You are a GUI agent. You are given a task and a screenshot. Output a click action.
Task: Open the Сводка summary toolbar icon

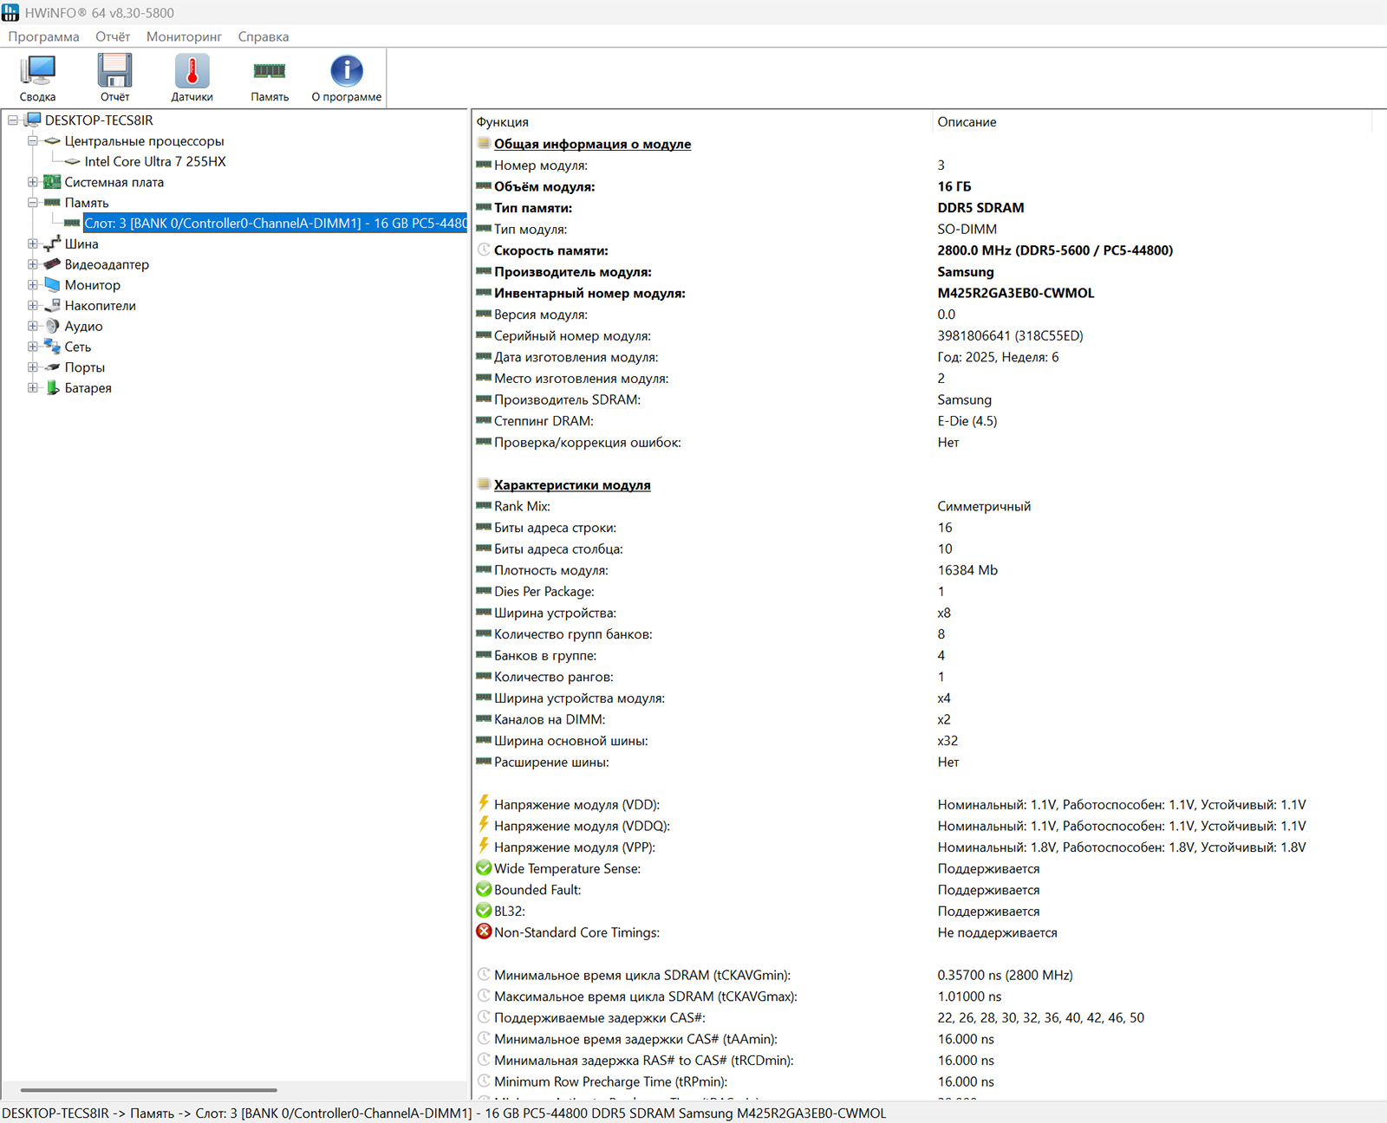(37, 71)
